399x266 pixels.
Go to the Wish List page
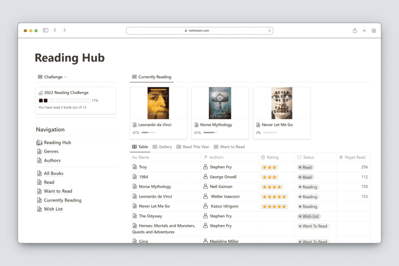53,209
